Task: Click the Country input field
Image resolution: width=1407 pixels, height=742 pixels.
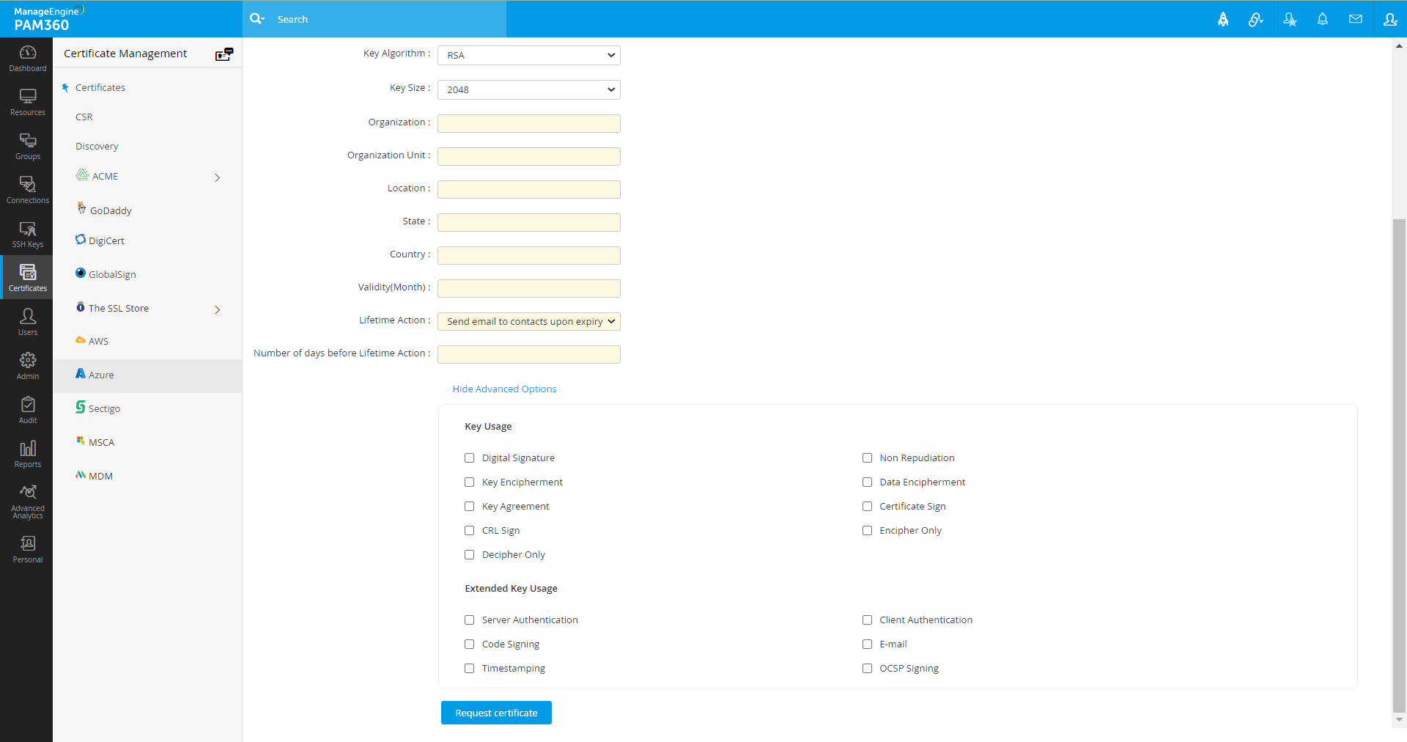Action: tap(529, 255)
